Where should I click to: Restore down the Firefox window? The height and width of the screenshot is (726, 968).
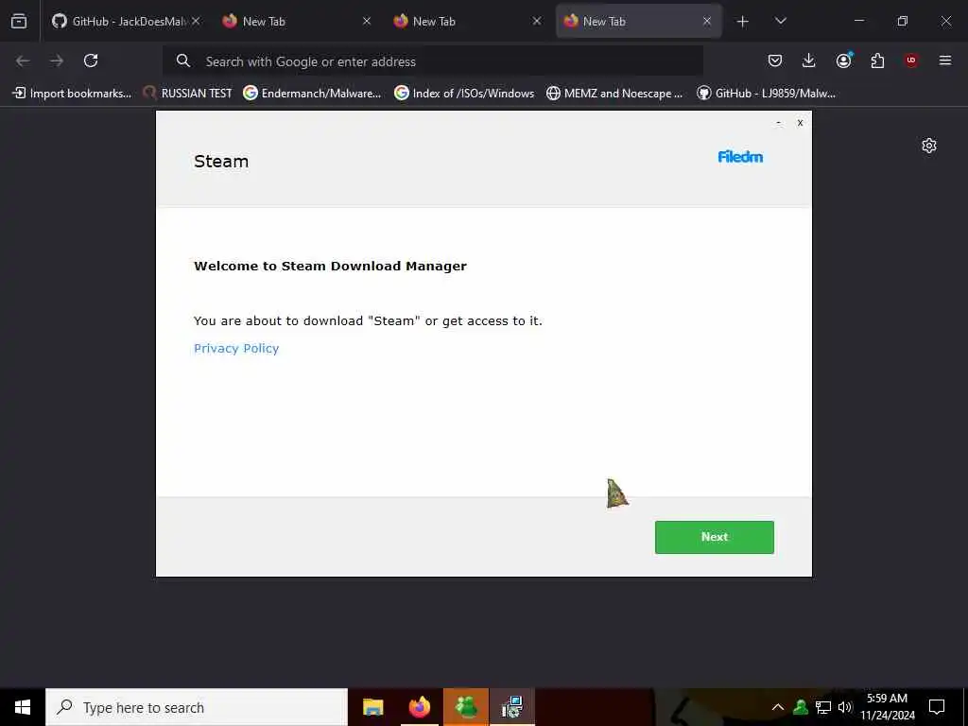coord(903,21)
